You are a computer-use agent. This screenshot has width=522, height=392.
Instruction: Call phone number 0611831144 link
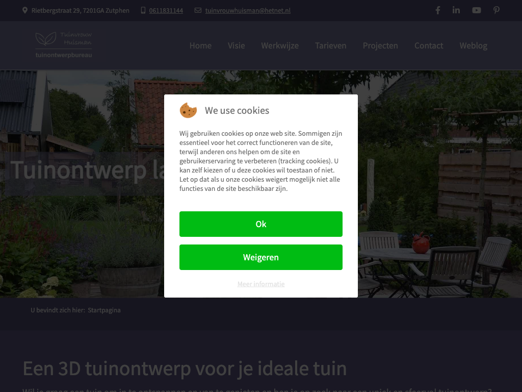pos(166,10)
